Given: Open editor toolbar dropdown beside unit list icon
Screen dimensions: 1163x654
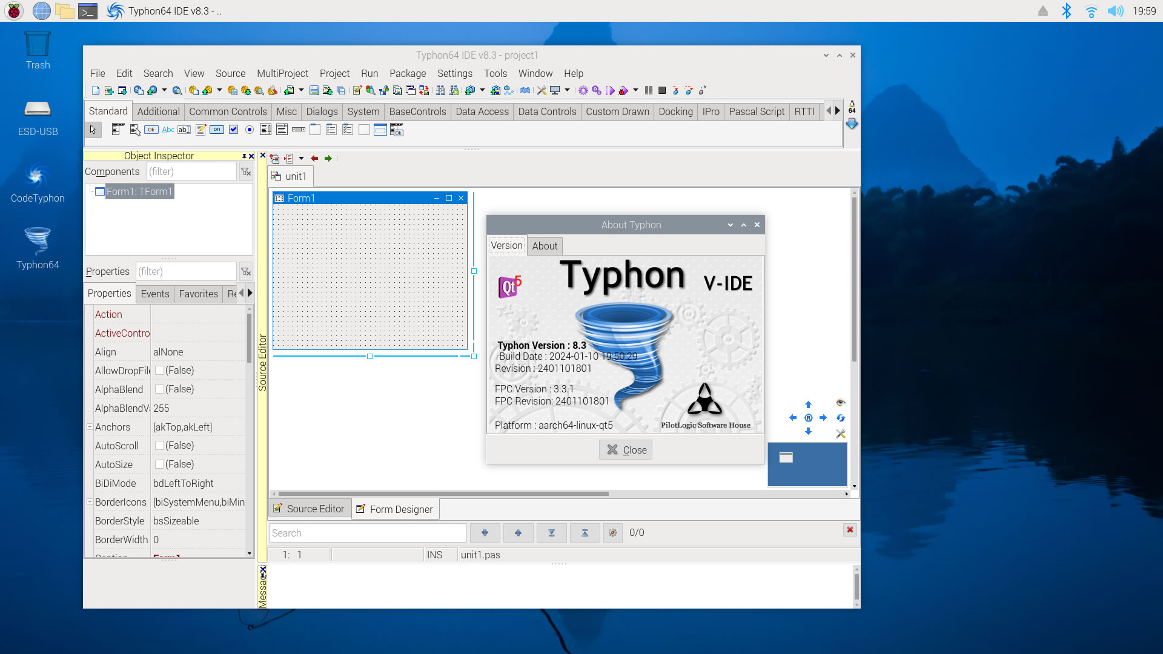Looking at the screenshot, I should [301, 159].
